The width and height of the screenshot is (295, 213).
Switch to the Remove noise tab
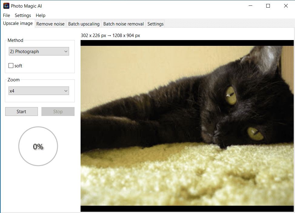(x=50, y=24)
